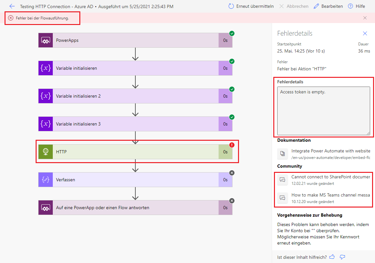Click the Variable initialisieren step icon
Screen dimensions: 375x263
(46, 68)
